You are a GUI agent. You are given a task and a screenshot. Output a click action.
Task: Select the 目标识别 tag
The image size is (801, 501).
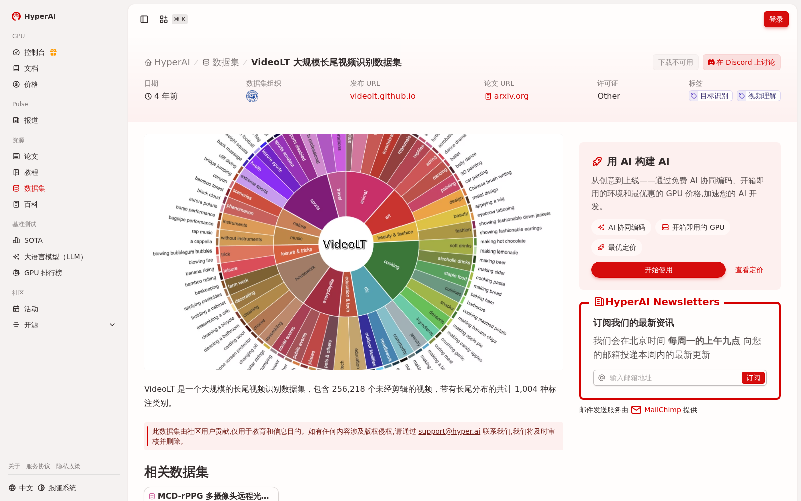click(710, 96)
